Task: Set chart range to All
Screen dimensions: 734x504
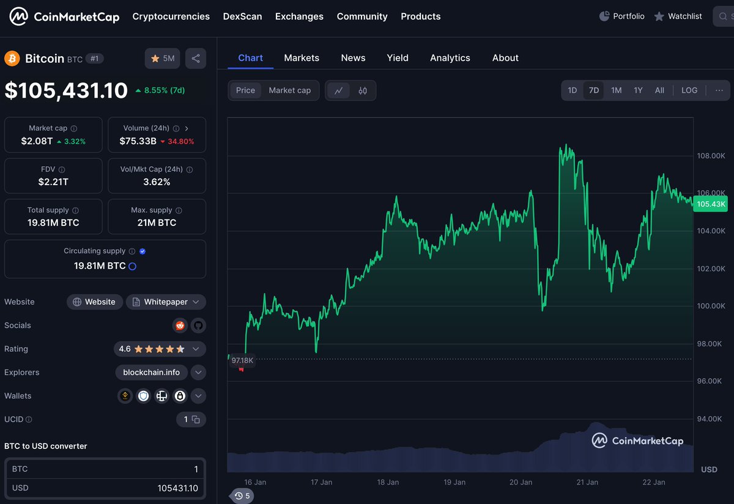Action: 659,90
